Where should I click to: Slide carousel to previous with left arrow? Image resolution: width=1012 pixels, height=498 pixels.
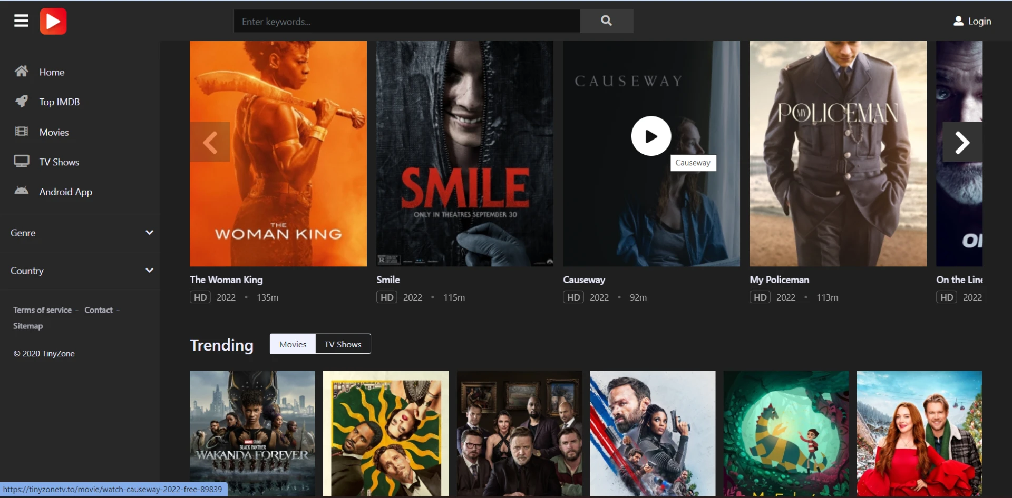210,142
